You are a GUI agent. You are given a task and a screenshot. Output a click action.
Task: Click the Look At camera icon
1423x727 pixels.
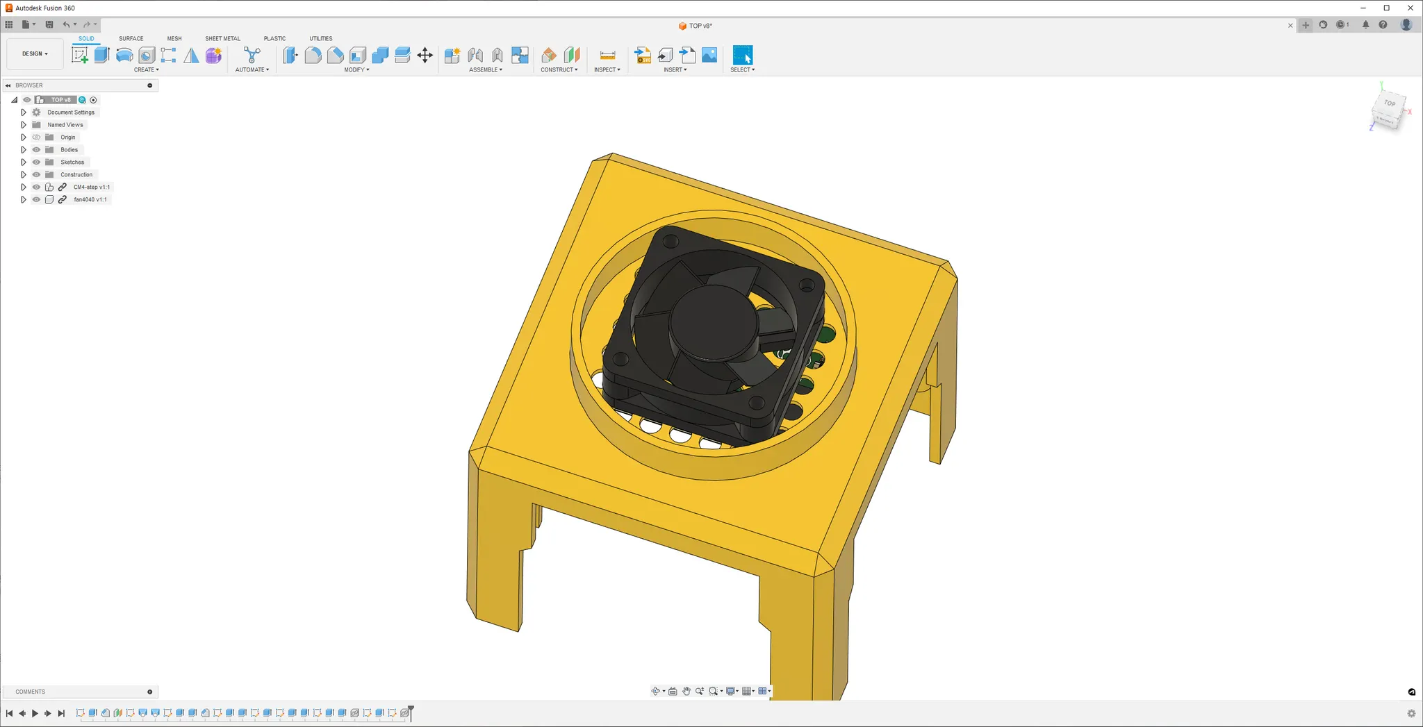[x=673, y=691]
